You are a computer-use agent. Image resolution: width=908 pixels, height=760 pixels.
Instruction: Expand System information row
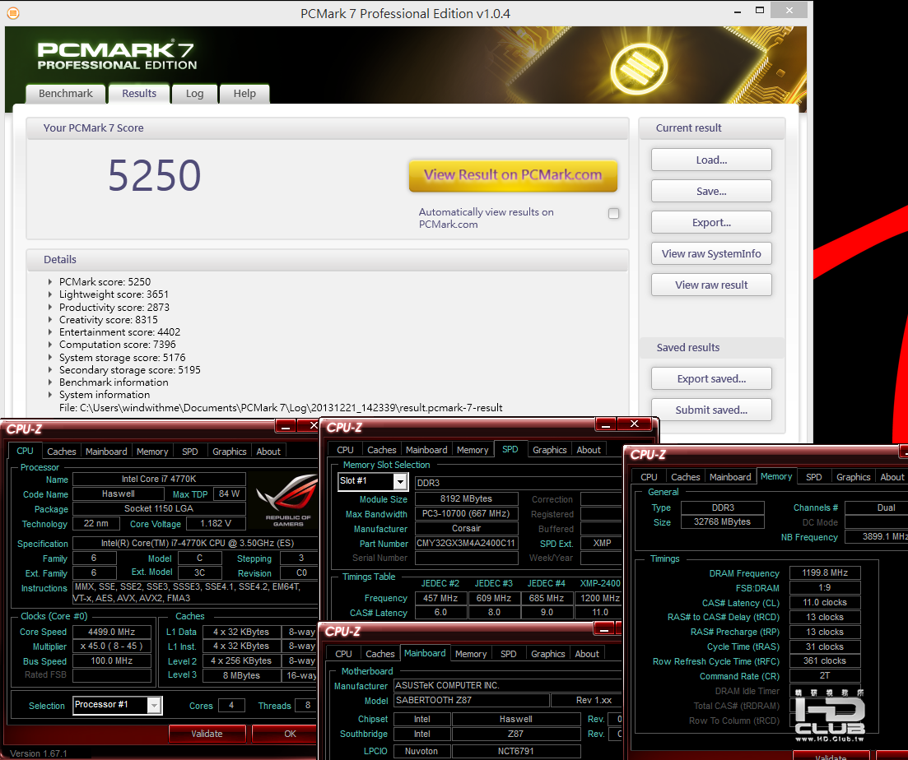(49, 395)
